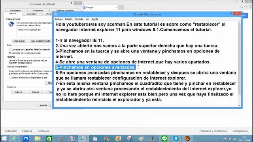The width and height of the screenshot is (253, 142).
Task: Open the Acerca de link on the Google page
Action: (43, 131)
